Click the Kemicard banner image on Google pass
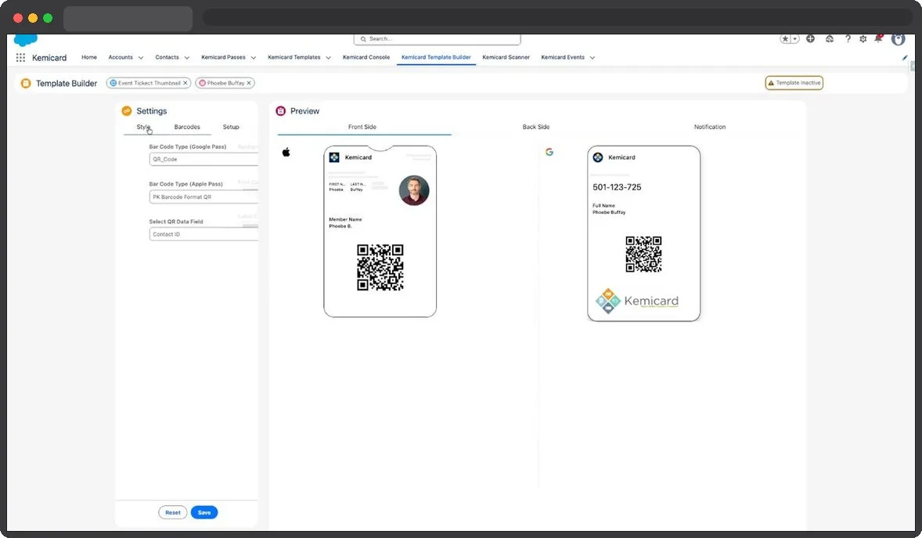The height and width of the screenshot is (538, 922). 637,301
